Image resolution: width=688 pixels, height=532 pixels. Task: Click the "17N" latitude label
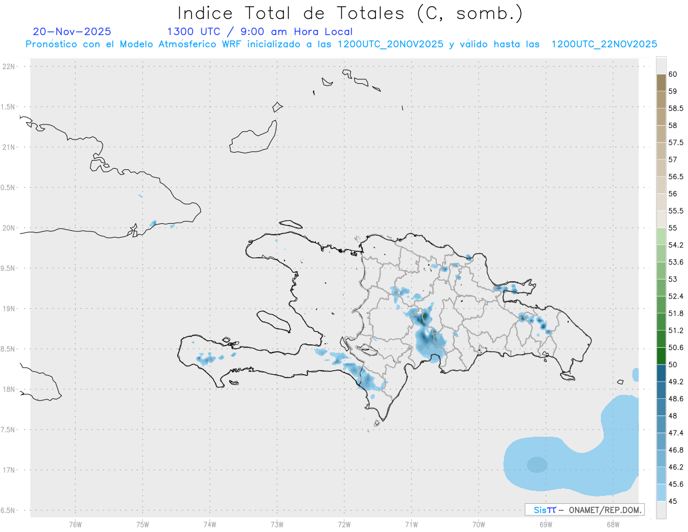[x=10, y=470]
